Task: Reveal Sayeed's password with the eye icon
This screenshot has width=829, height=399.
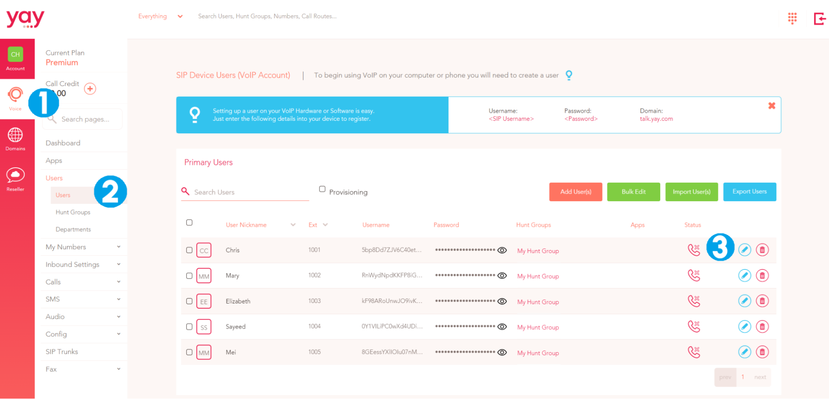Action: click(502, 327)
